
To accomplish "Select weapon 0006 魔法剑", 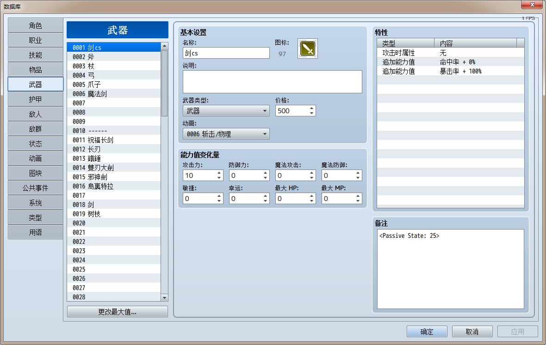I will 114,94.
